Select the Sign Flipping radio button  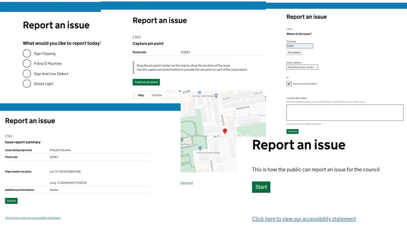coord(27,53)
